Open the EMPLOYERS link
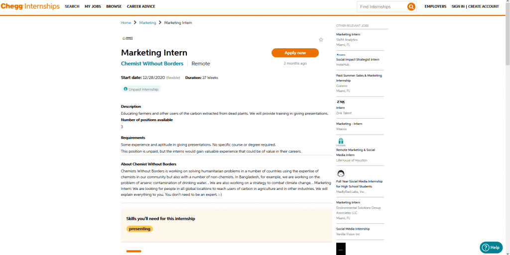The image size is (510, 255). [x=435, y=6]
